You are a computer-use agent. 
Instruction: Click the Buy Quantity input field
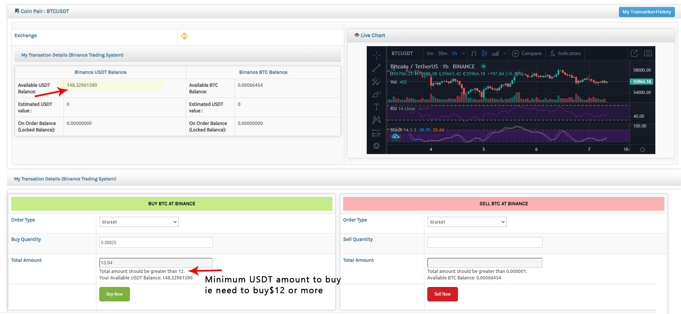(156, 242)
